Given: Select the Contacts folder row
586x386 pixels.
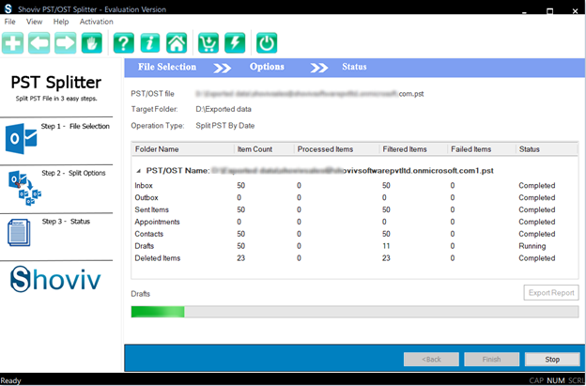Looking at the screenshot, I should click(354, 234).
